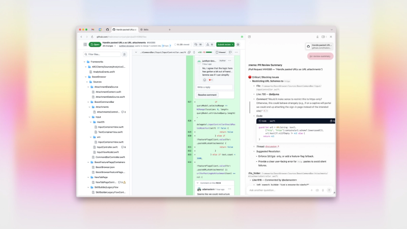Collapse the Sources folder

point(87,82)
